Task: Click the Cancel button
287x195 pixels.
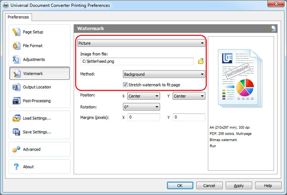Action: pos(209,185)
